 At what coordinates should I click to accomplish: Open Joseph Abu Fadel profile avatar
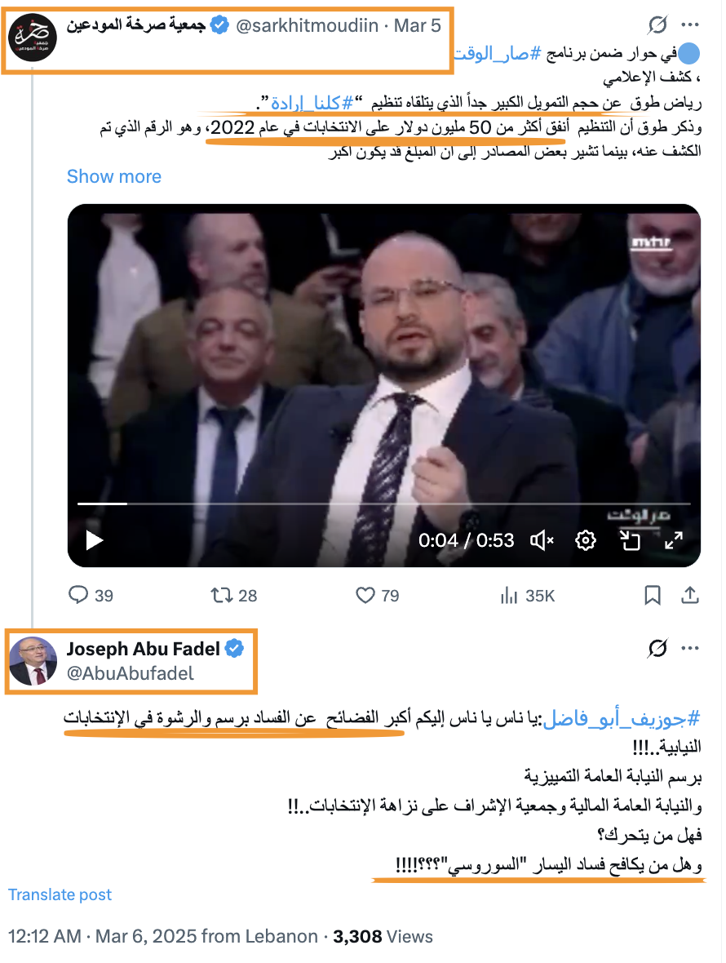(x=33, y=661)
